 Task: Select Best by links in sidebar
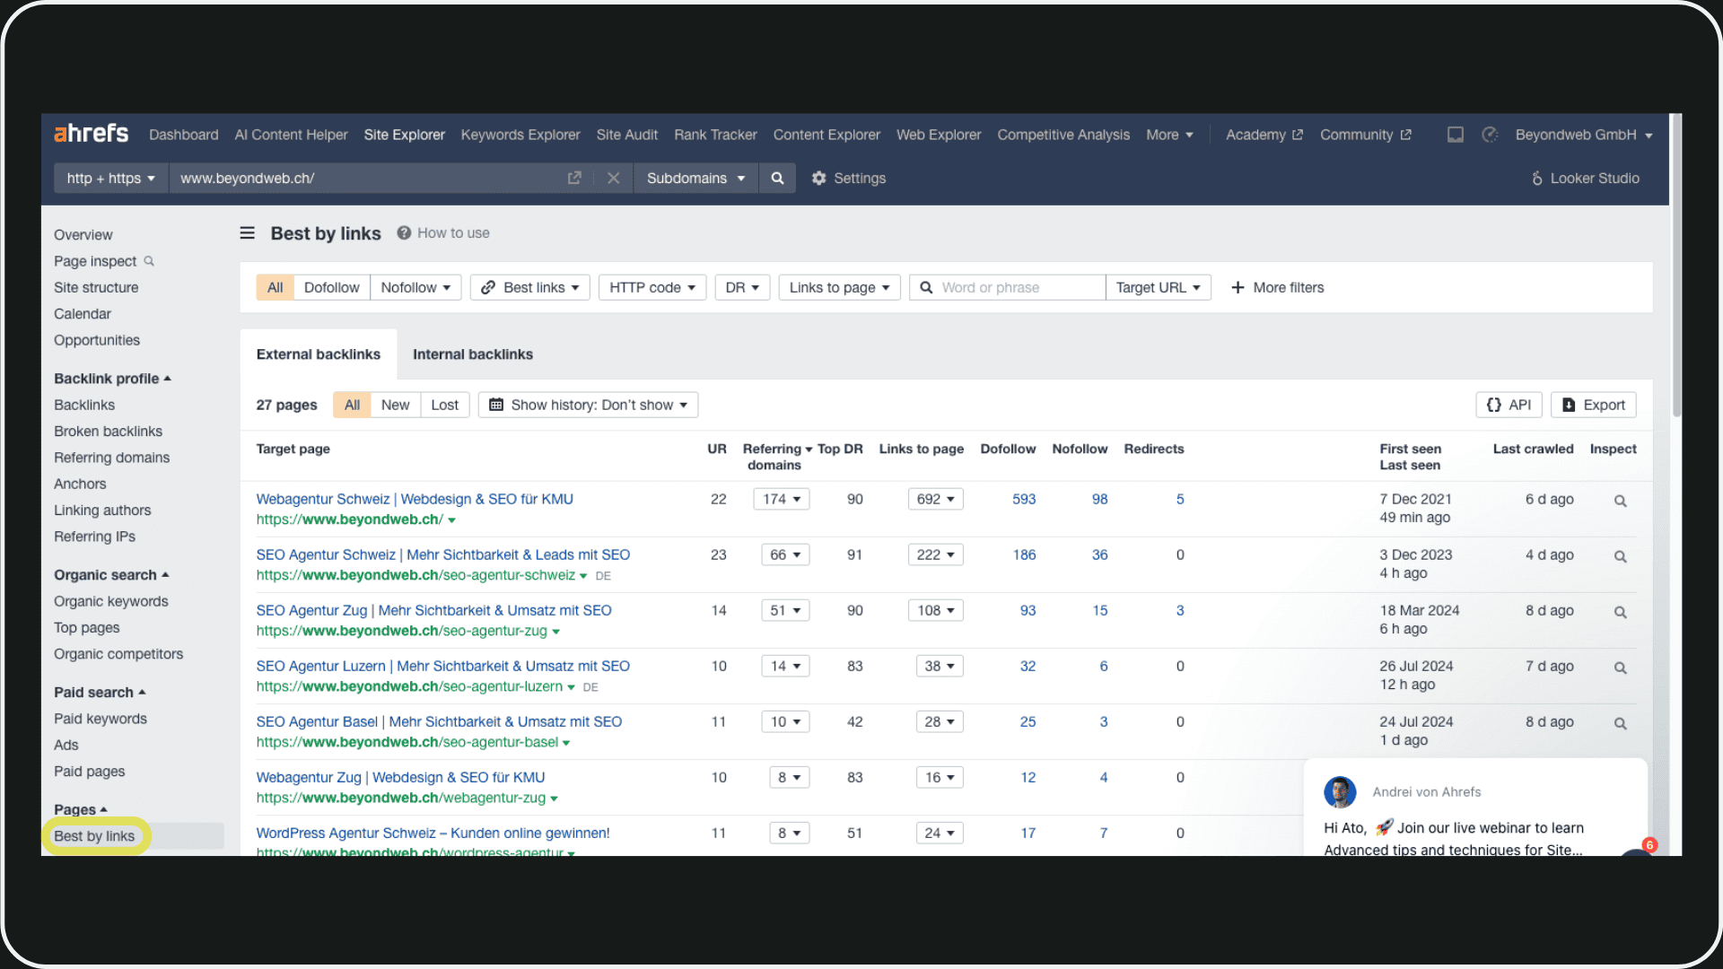(94, 836)
